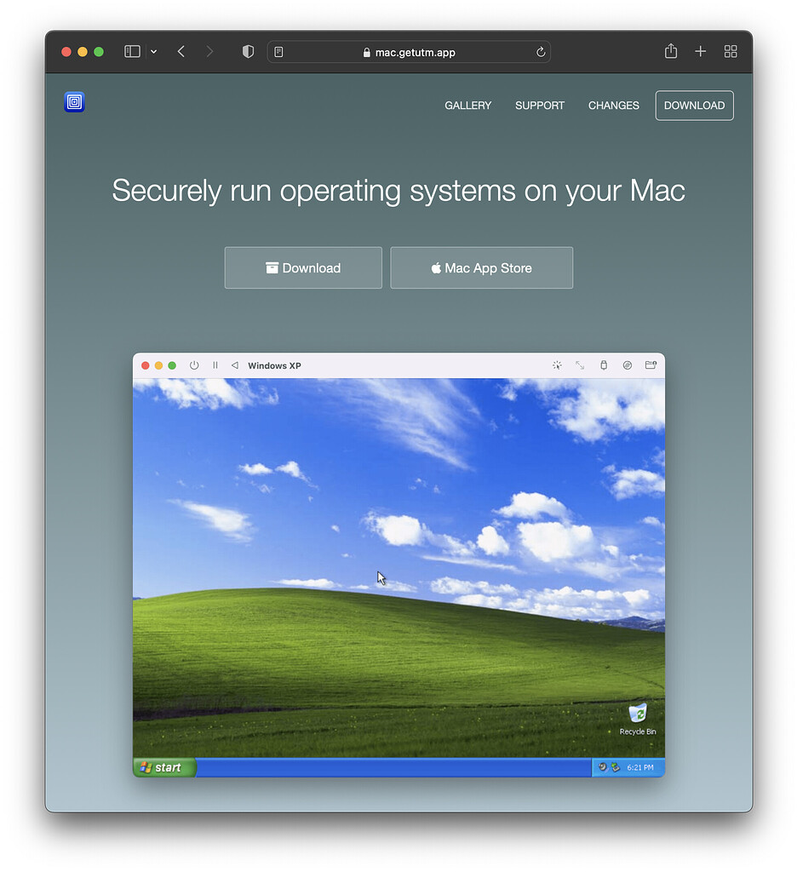Enable Safari Reader view
The width and height of the screenshot is (797, 872).
pos(278,51)
